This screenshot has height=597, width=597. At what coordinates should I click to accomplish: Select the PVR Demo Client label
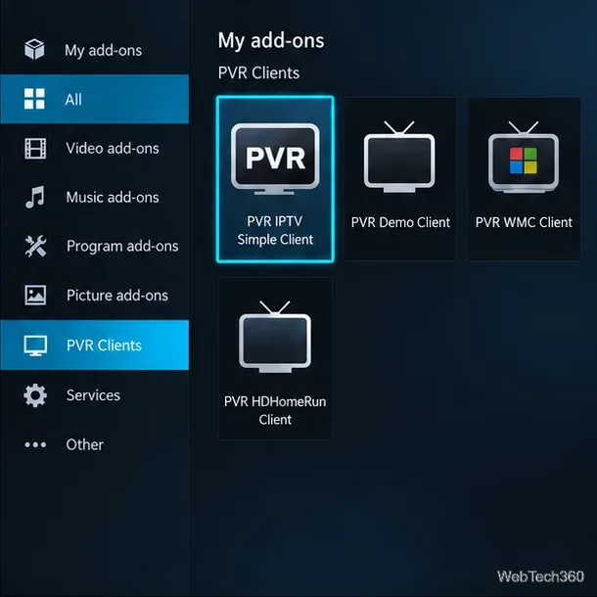pos(400,222)
